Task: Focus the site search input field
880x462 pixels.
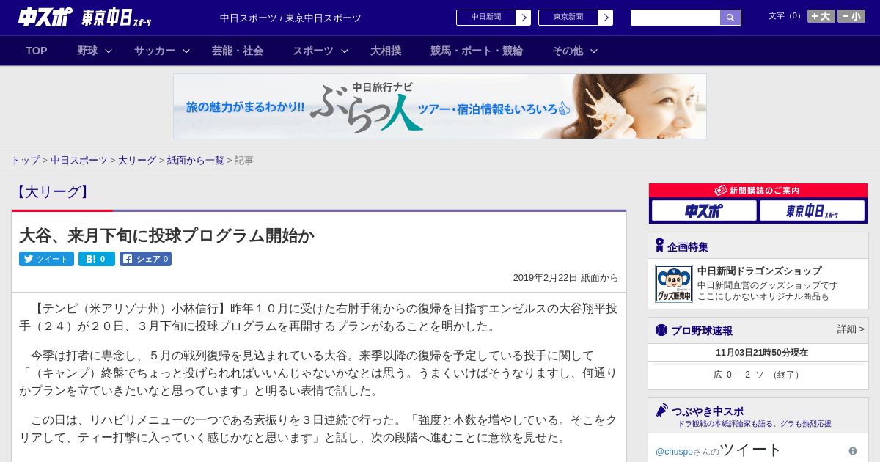Action: [675, 18]
